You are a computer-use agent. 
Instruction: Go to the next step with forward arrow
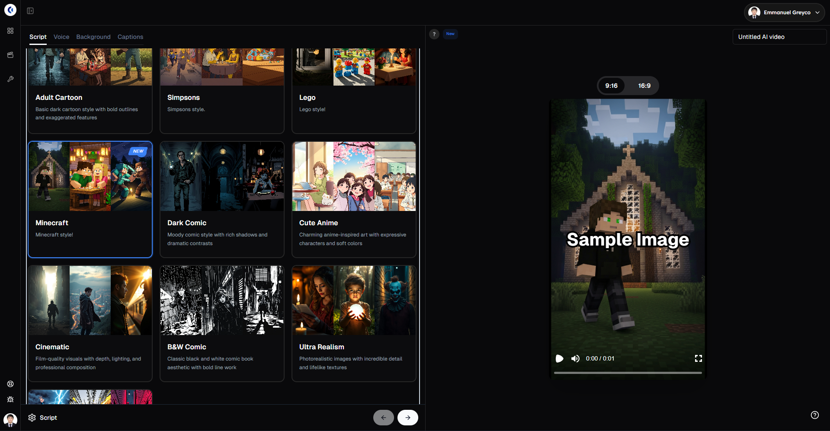click(x=408, y=418)
